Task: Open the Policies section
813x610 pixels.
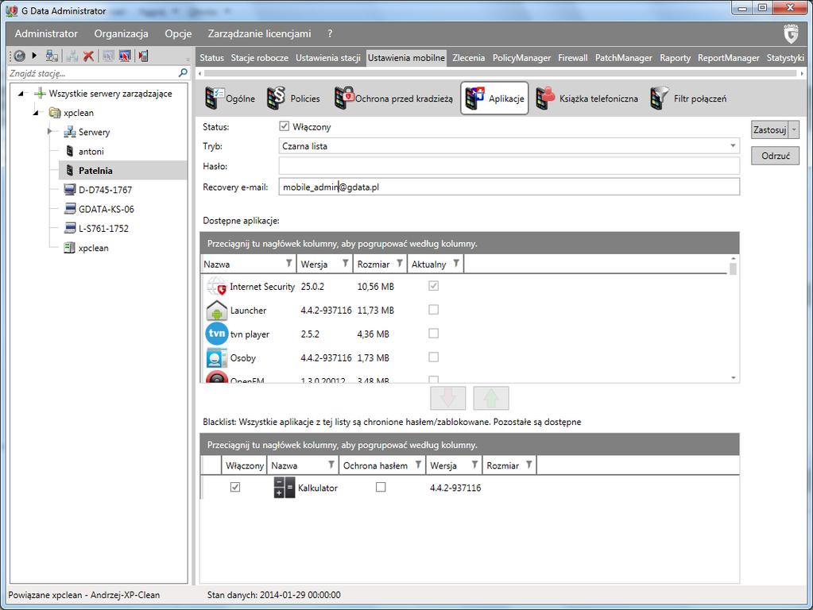Action: pos(293,98)
